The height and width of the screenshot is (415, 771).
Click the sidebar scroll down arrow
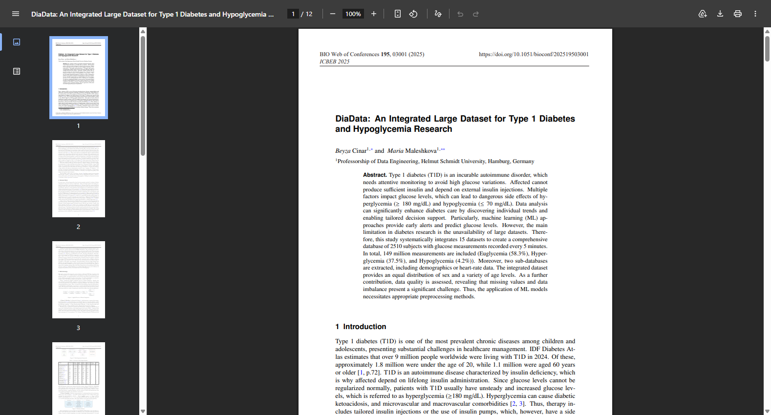(x=143, y=411)
